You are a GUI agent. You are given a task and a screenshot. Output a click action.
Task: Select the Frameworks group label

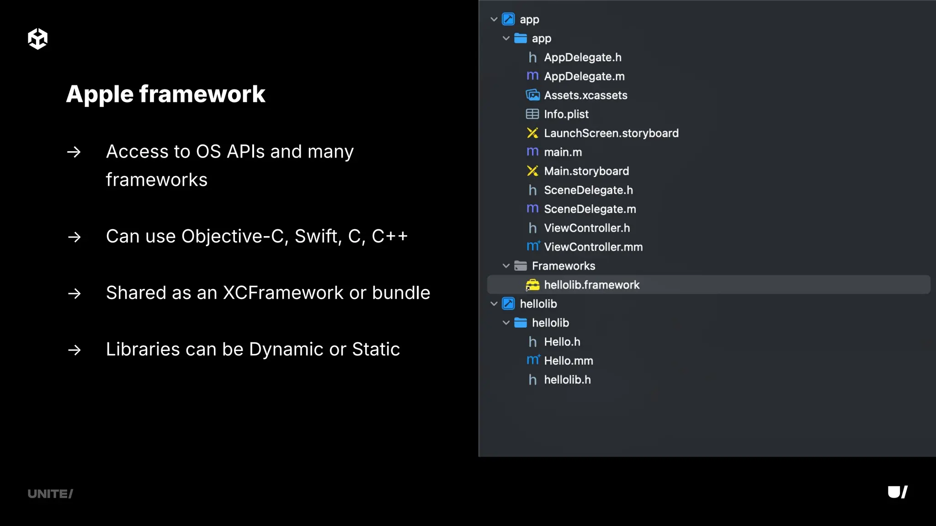pos(564,266)
